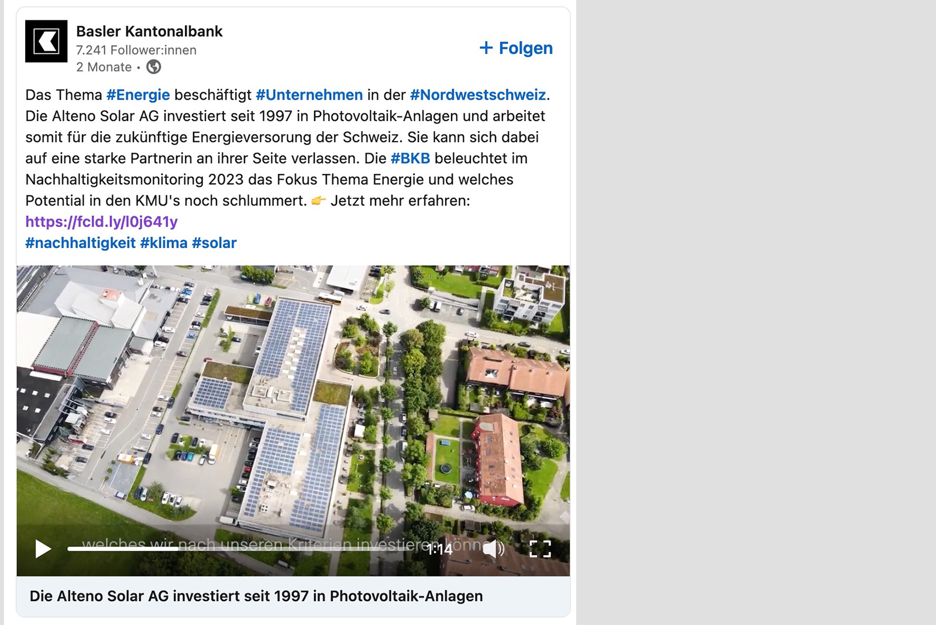Mute the video volume speaker icon
The image size is (936, 625).
tap(493, 548)
